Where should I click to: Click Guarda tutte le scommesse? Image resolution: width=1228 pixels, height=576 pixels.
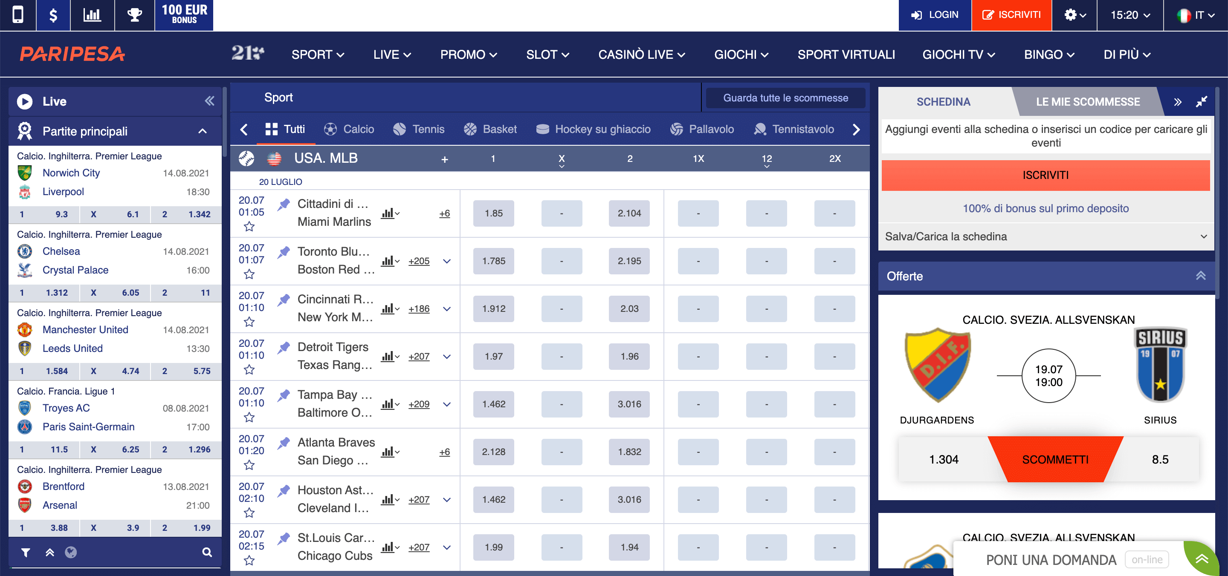coord(785,98)
